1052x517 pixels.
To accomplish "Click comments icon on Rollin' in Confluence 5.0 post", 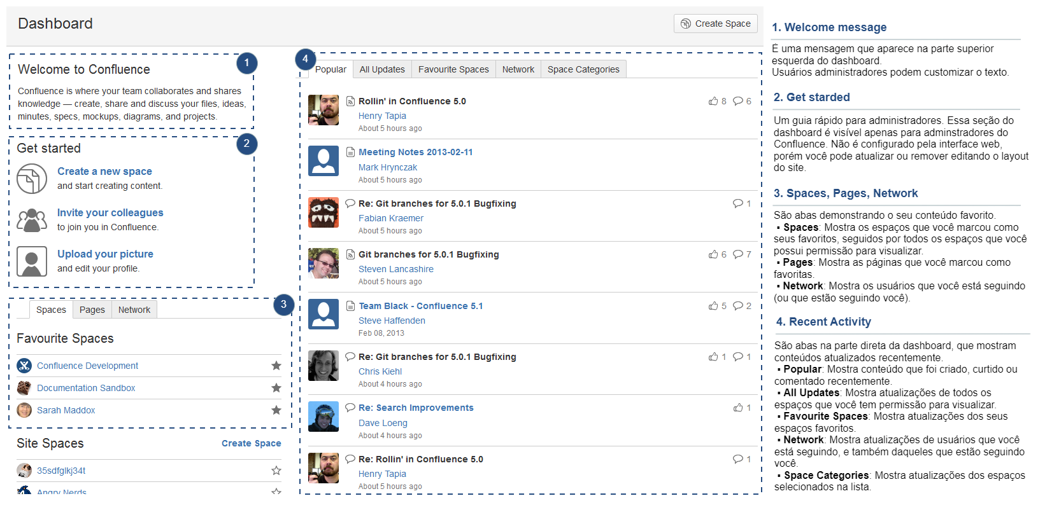I will point(738,101).
